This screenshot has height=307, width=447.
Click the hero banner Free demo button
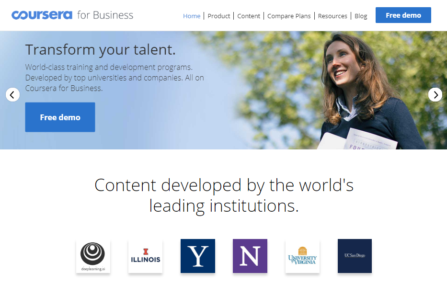(60, 117)
